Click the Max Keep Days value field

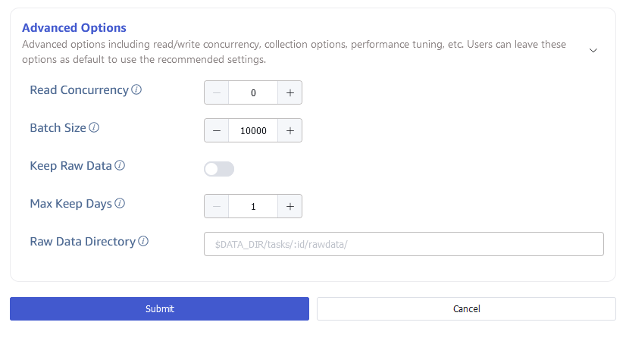pos(253,206)
